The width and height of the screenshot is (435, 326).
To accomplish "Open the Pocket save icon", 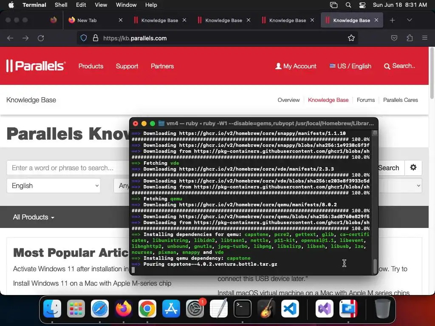I will pyautogui.click(x=394, y=38).
